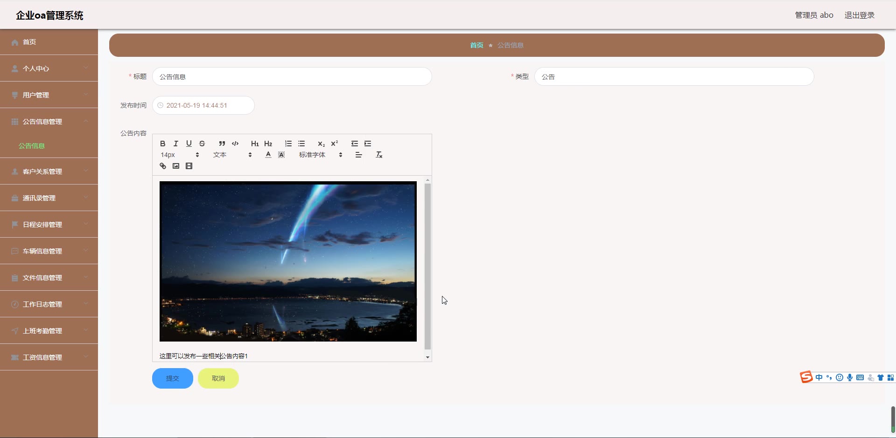Submit the form with 提交
The width and height of the screenshot is (896, 438).
coord(173,378)
